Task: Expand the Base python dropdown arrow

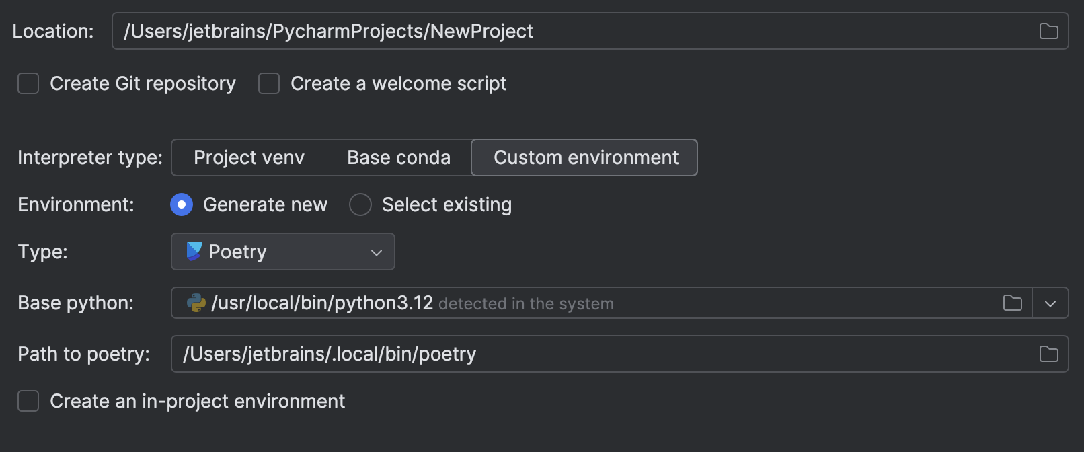Action: [1050, 303]
